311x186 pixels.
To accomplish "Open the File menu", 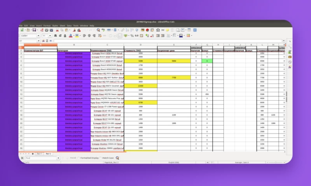I will pos(21,26).
